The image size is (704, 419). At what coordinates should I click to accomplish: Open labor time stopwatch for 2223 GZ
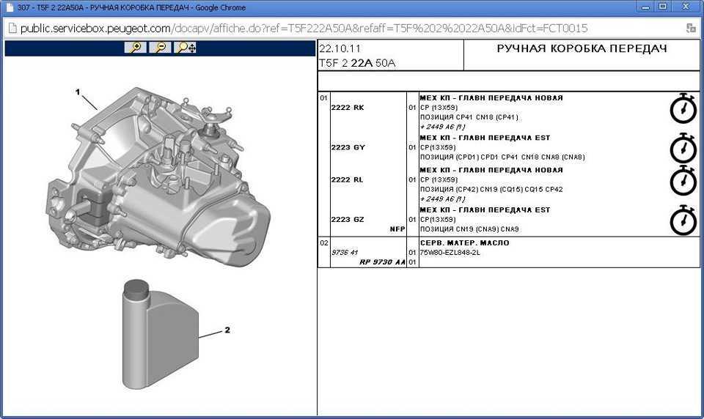point(683,220)
